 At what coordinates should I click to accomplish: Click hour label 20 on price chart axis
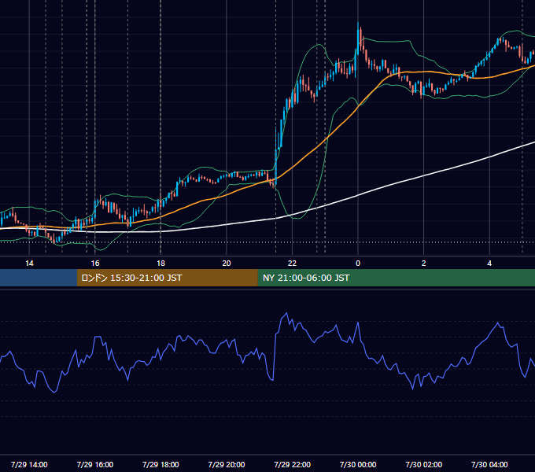pos(227,264)
